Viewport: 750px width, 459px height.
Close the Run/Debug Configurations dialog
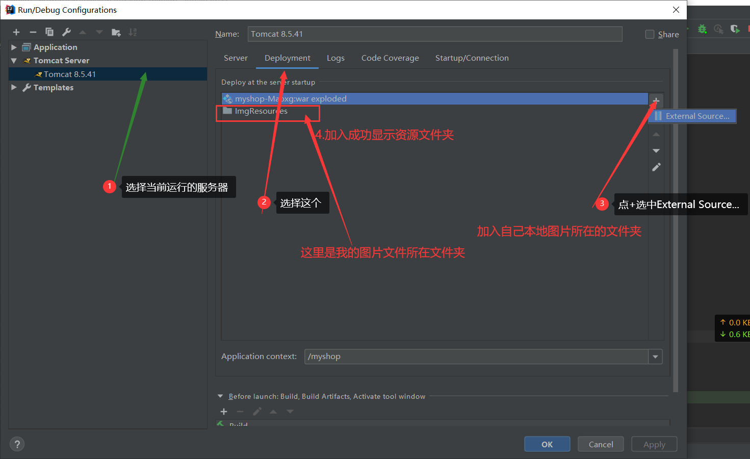[676, 10]
